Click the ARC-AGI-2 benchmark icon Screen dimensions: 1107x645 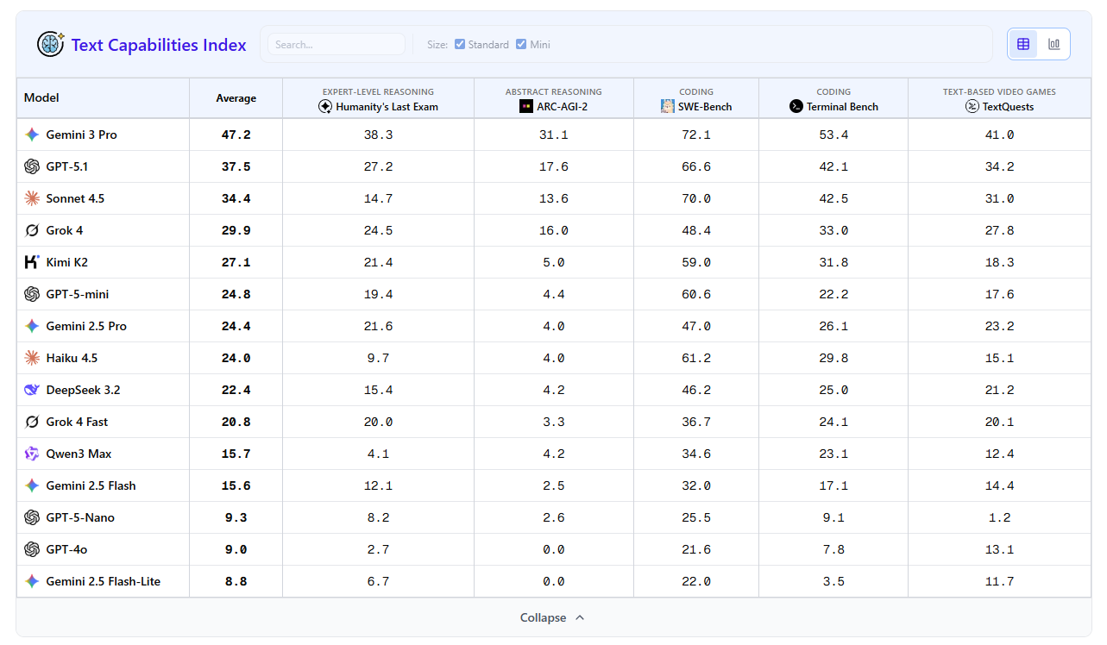pyautogui.click(x=526, y=106)
